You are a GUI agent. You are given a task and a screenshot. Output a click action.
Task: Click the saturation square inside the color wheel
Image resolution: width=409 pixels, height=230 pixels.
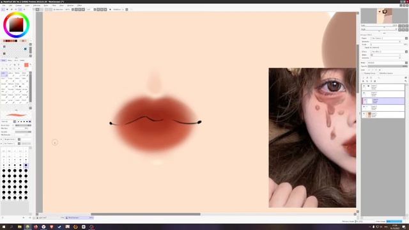click(16, 25)
